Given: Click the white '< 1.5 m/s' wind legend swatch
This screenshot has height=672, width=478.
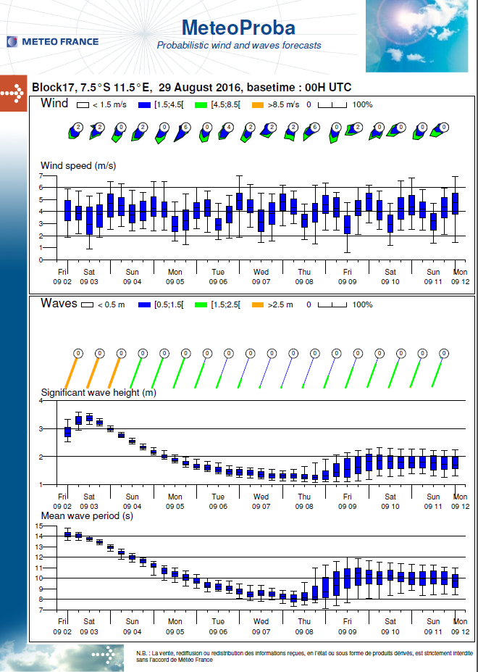Looking at the screenshot, I should click(83, 105).
